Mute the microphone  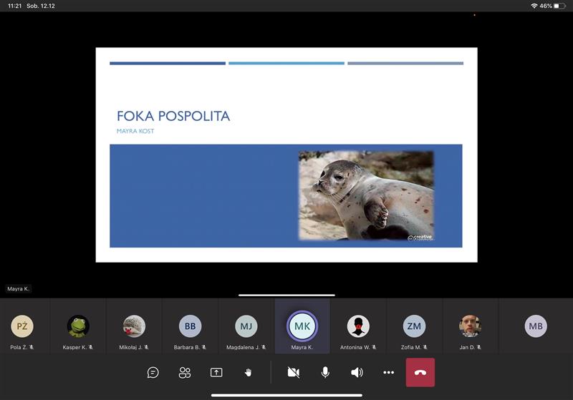point(325,372)
